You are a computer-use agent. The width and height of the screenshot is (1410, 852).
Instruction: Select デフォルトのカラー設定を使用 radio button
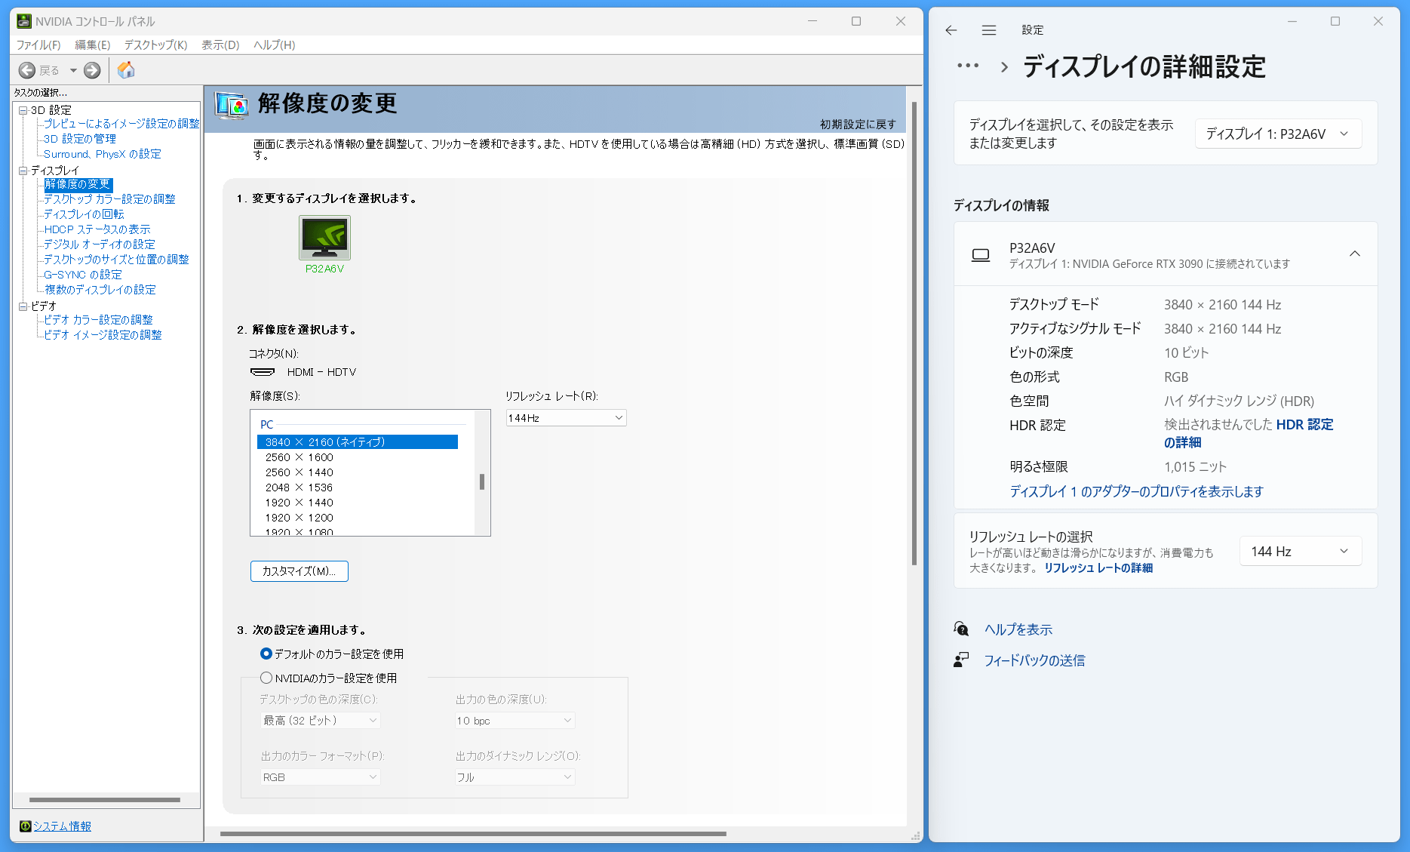click(x=266, y=654)
